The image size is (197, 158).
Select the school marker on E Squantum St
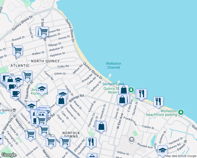coord(31,106)
